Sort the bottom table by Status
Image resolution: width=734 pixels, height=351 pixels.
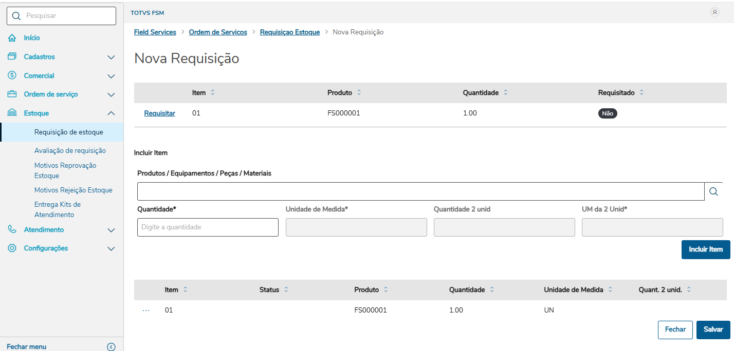[x=286, y=290]
